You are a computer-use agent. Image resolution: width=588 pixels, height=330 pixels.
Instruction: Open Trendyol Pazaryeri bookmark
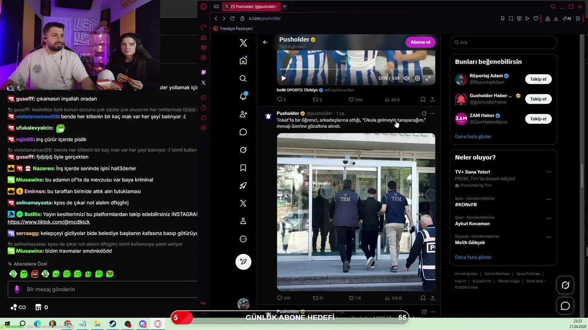click(x=233, y=28)
